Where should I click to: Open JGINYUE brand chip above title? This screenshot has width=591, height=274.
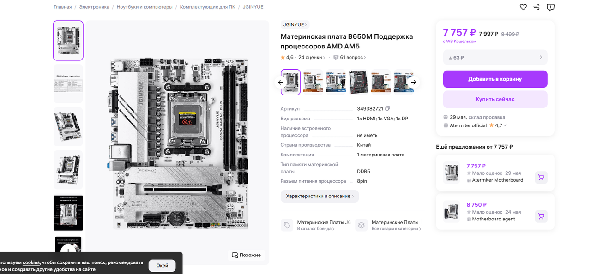pos(295,25)
